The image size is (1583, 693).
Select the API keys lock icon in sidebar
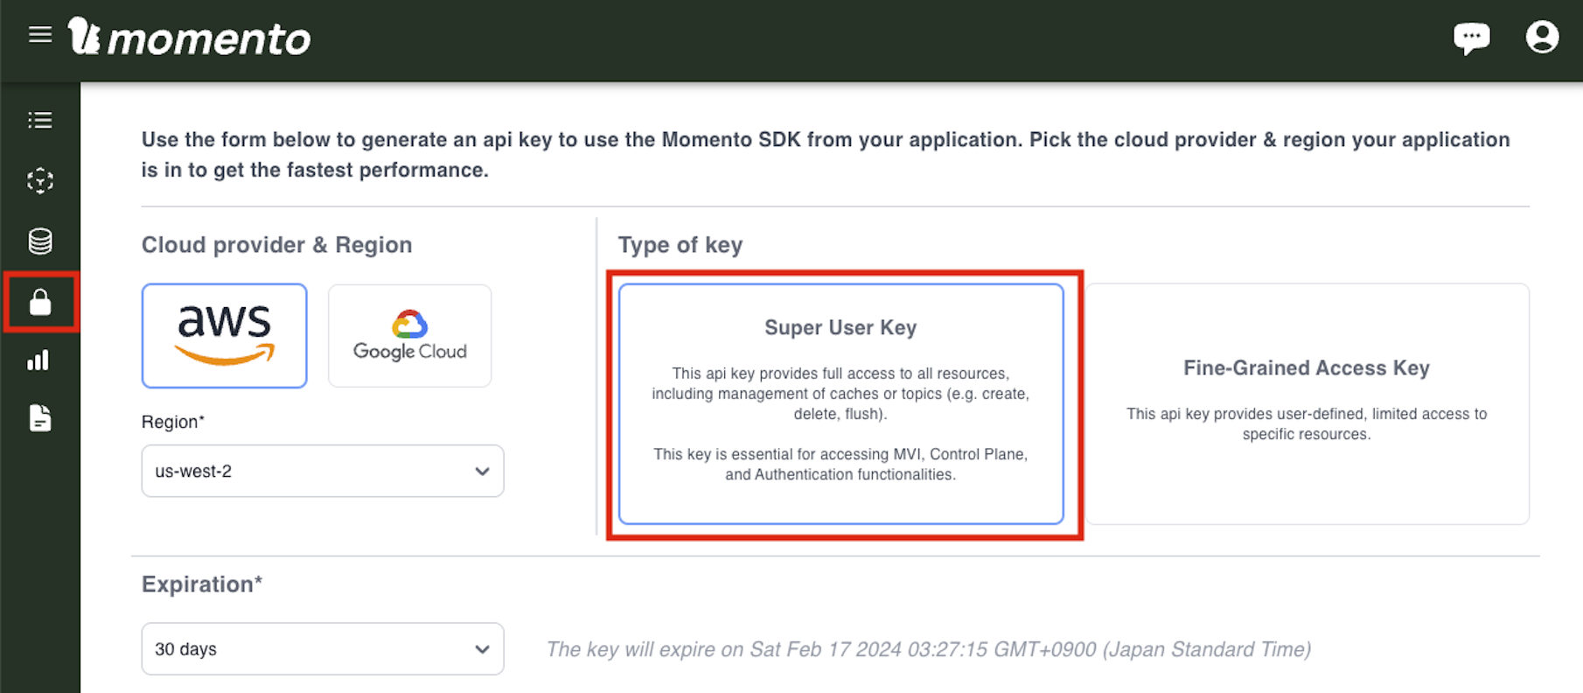pyautogui.click(x=40, y=302)
